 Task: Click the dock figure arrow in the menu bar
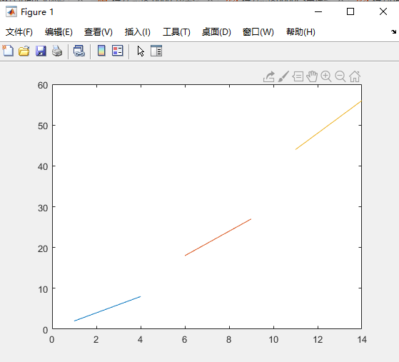(x=394, y=32)
